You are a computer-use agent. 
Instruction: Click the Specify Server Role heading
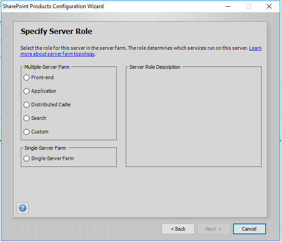(x=56, y=31)
